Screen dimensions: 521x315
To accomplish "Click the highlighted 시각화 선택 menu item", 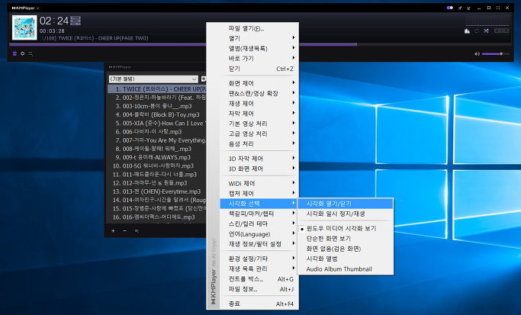I will coord(259,204).
